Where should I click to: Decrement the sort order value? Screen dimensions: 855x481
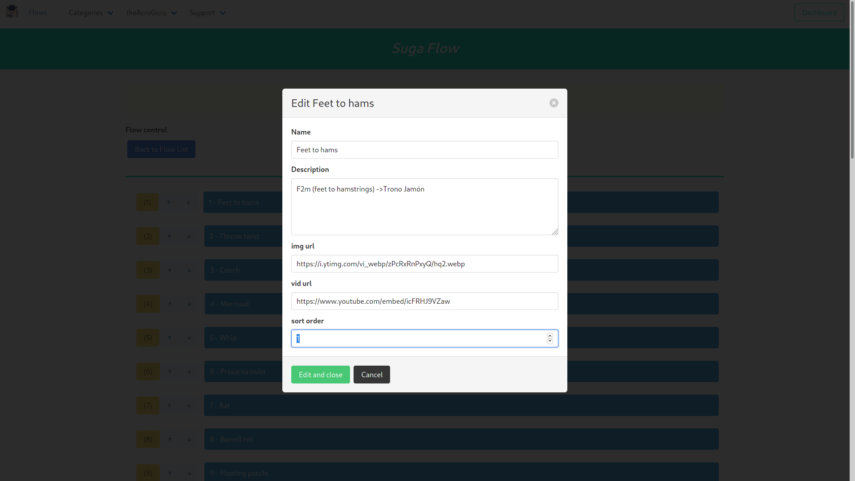[x=550, y=342]
